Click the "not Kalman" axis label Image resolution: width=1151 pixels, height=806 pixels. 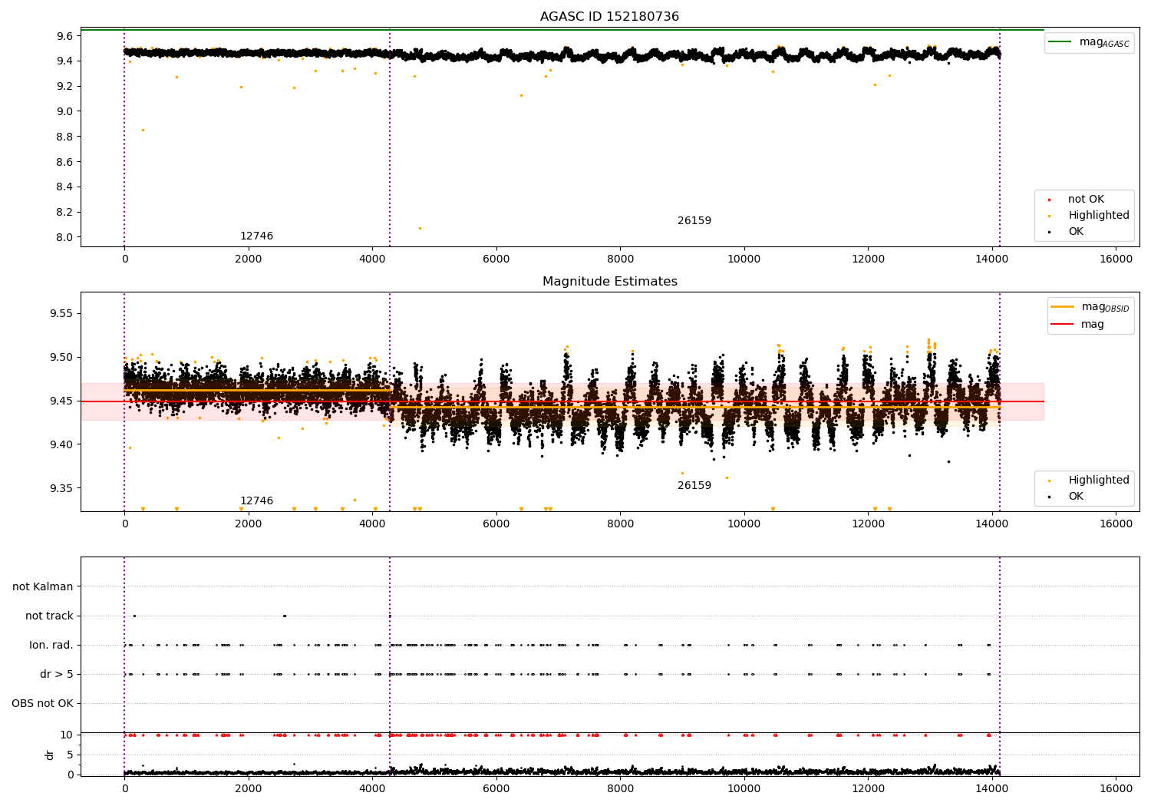pos(43,586)
